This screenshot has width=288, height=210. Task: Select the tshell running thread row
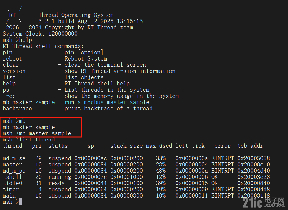click(x=136, y=177)
